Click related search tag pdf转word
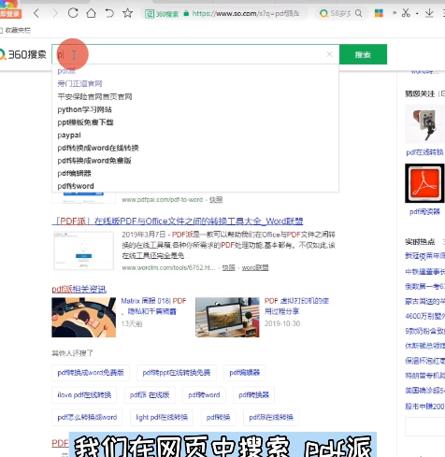 coord(204,395)
